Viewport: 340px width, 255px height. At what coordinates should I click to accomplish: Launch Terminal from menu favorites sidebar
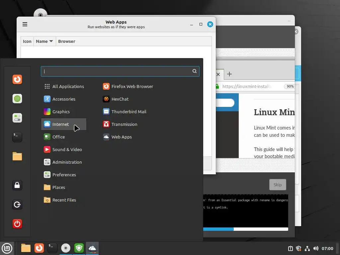(x=17, y=137)
